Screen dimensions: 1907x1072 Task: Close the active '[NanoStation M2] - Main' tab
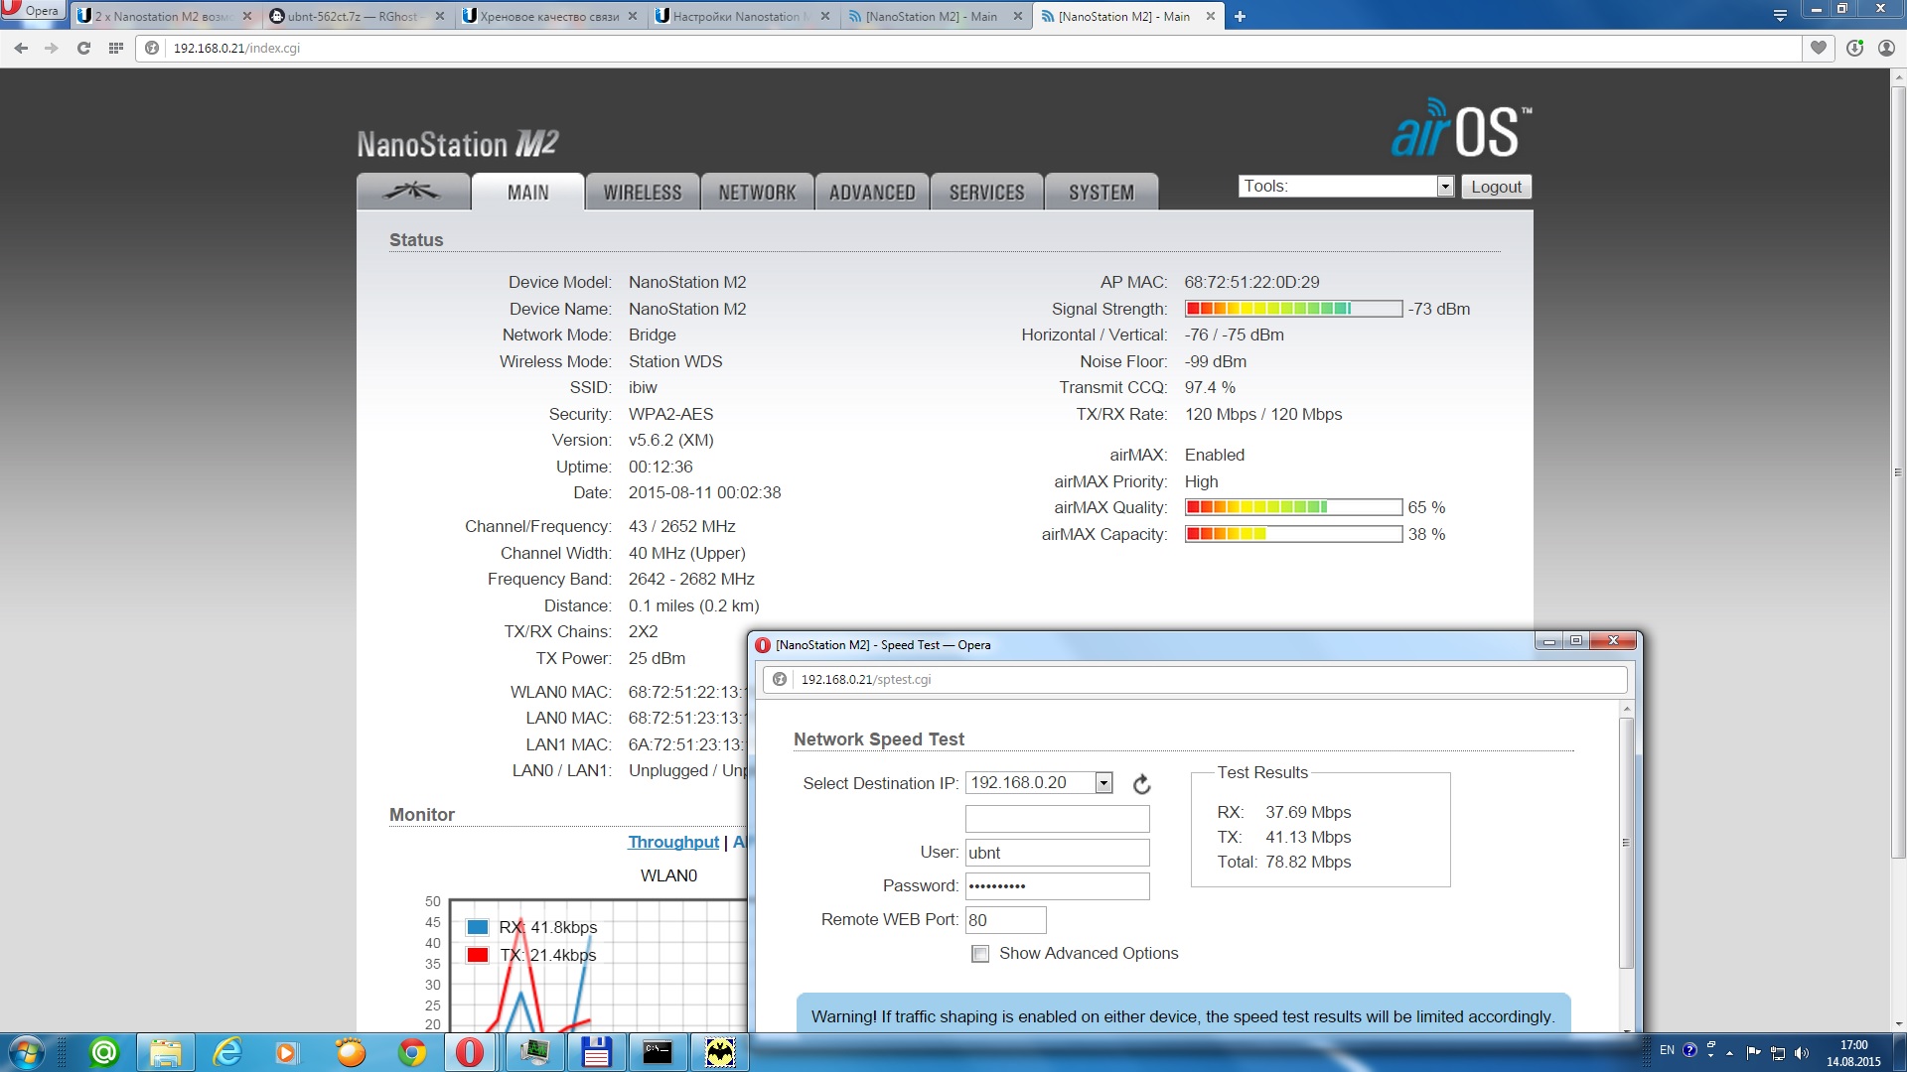[1211, 16]
